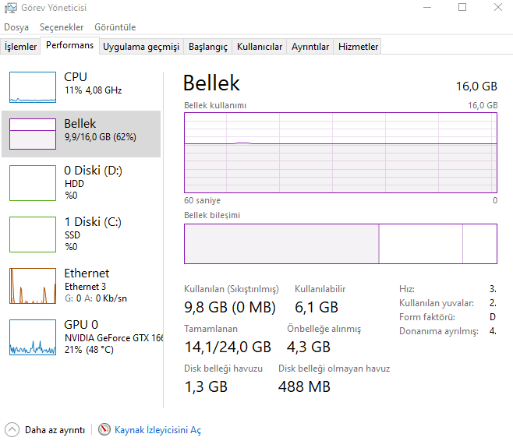This screenshot has width=513, height=448.
Task: Switch to the Ayrıntılar tab
Action: click(x=310, y=47)
